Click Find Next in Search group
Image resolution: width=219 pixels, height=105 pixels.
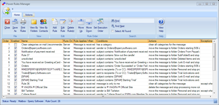(x=118, y=26)
